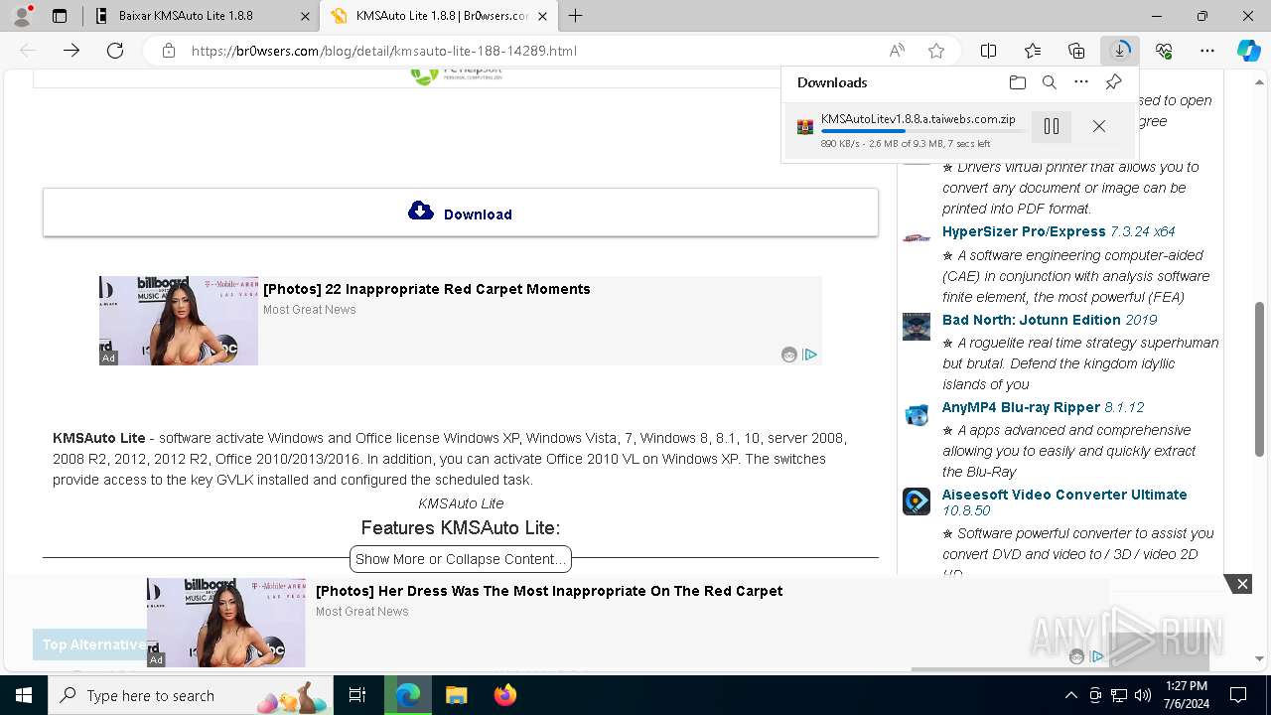1271x715 pixels.
Task: Click the HyperSizer logo thumbnail
Action: pos(917,237)
